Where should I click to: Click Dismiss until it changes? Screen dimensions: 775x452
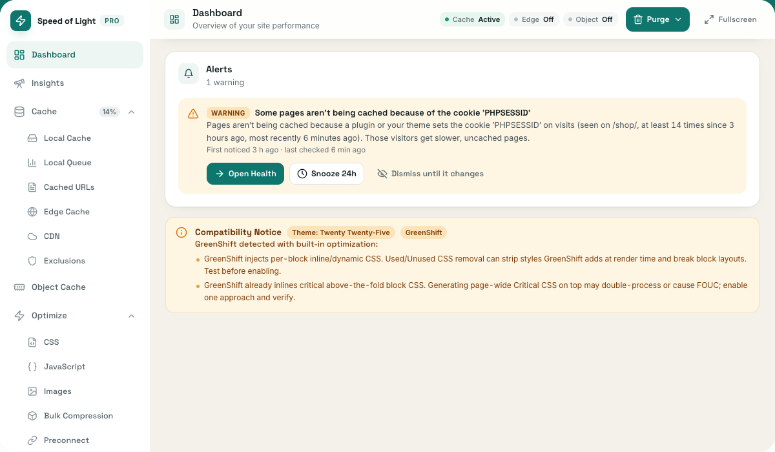coord(431,174)
